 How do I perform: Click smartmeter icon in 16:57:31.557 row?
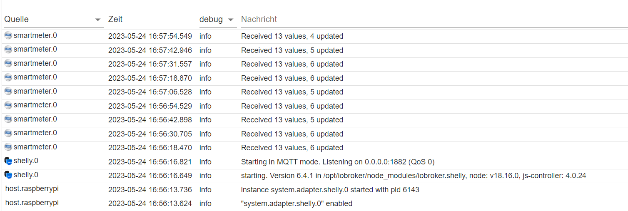point(8,64)
